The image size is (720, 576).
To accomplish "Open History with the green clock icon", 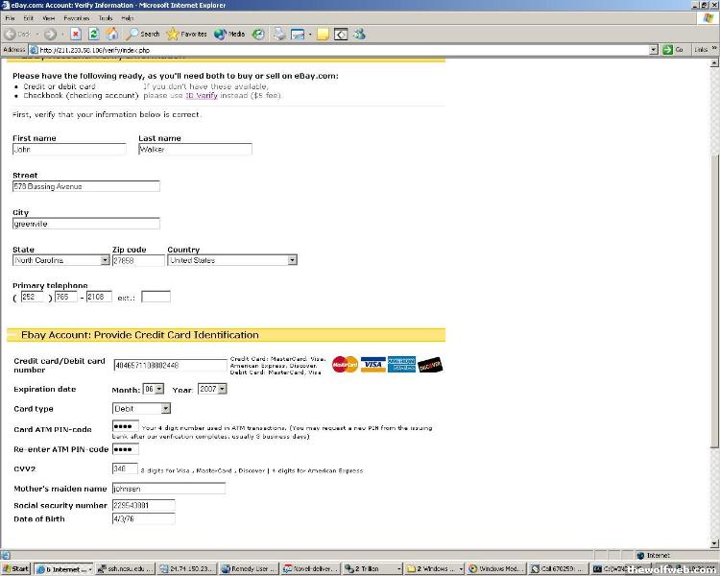I will (x=258, y=34).
